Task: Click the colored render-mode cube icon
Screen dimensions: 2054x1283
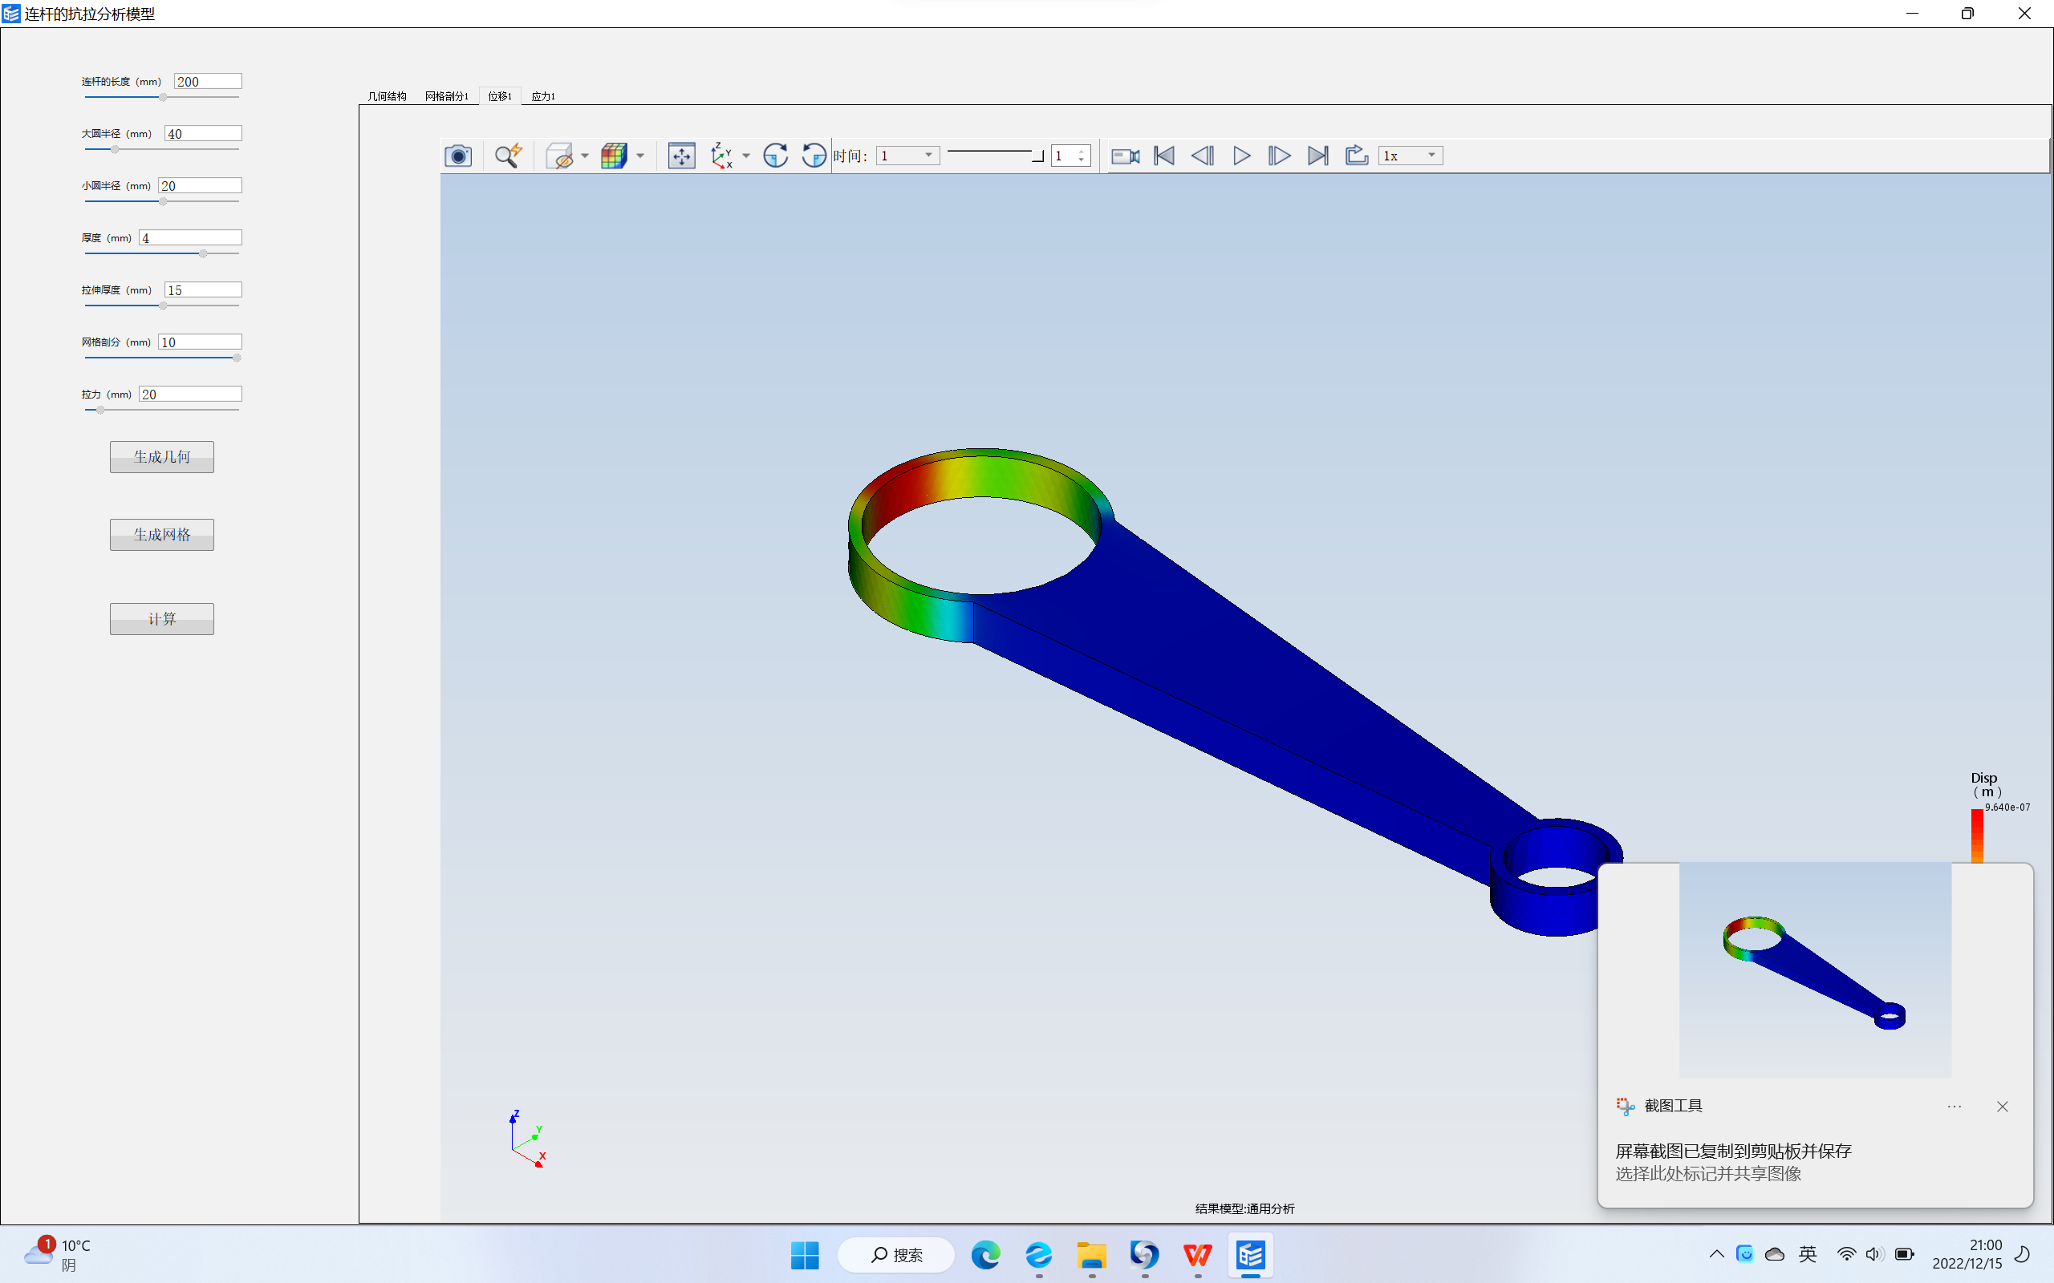Action: coord(614,156)
